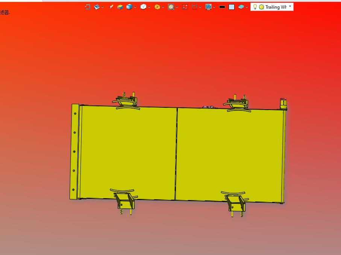The height and width of the screenshot is (255, 341).
Task: Open the dropdown beside the monitor icon
Action: (x=214, y=7)
